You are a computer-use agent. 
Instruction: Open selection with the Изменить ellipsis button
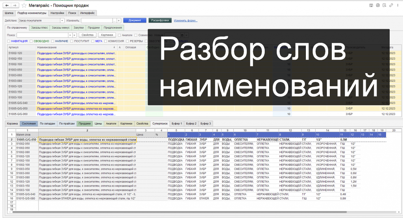pos(115,20)
